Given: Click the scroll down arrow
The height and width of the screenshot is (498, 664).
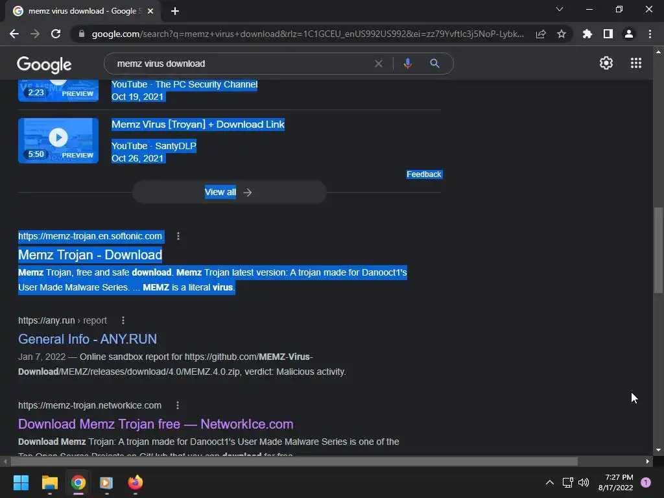Looking at the screenshot, I should coord(658,450).
